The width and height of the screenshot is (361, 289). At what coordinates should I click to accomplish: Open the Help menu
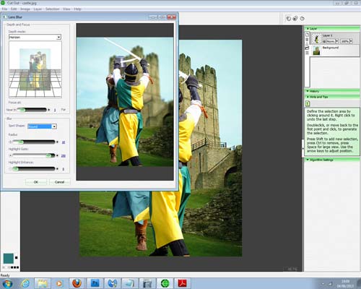coord(77,9)
